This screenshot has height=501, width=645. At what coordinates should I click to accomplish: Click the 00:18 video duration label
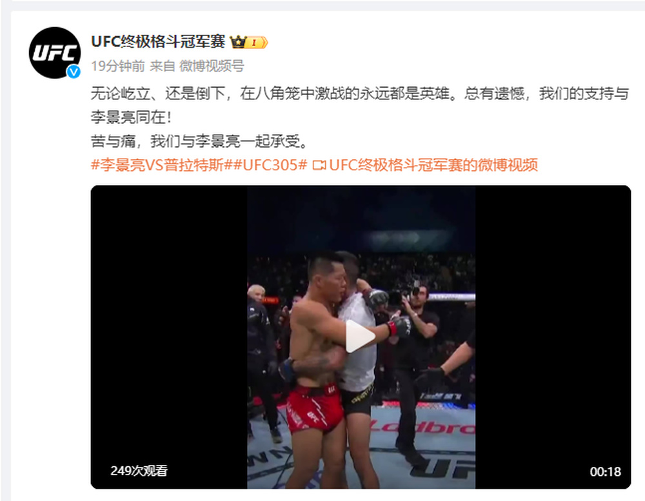tap(605, 471)
